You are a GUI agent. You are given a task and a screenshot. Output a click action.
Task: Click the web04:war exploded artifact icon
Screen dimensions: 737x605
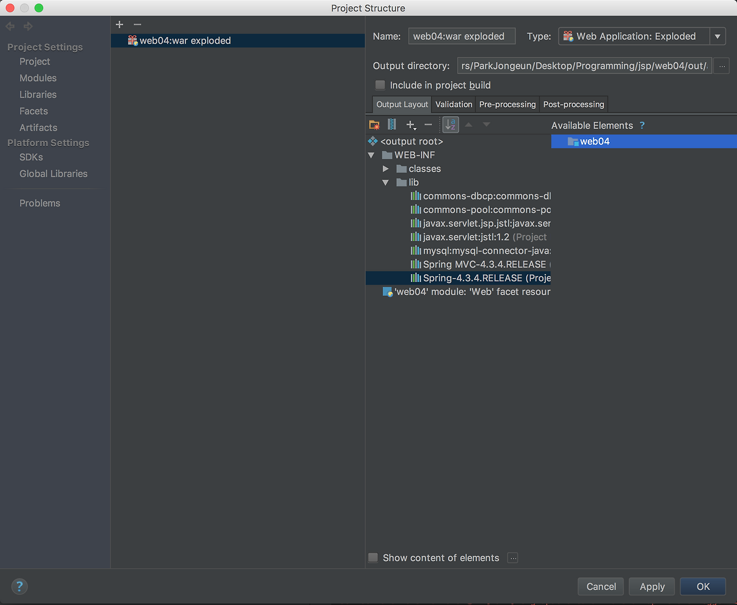click(132, 40)
